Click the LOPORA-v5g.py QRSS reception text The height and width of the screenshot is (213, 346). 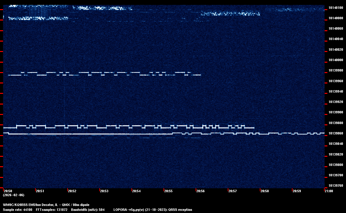[153, 210]
